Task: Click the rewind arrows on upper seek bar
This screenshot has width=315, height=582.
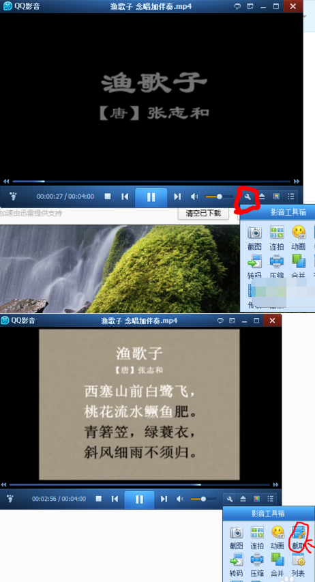Action: point(6,181)
